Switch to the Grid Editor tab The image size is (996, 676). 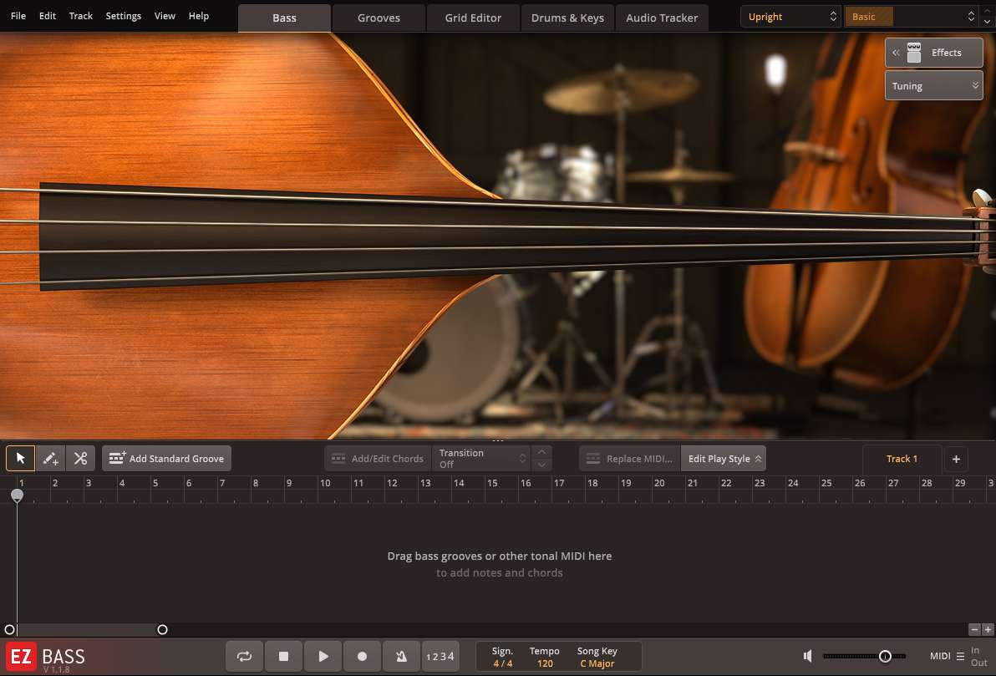click(x=473, y=17)
